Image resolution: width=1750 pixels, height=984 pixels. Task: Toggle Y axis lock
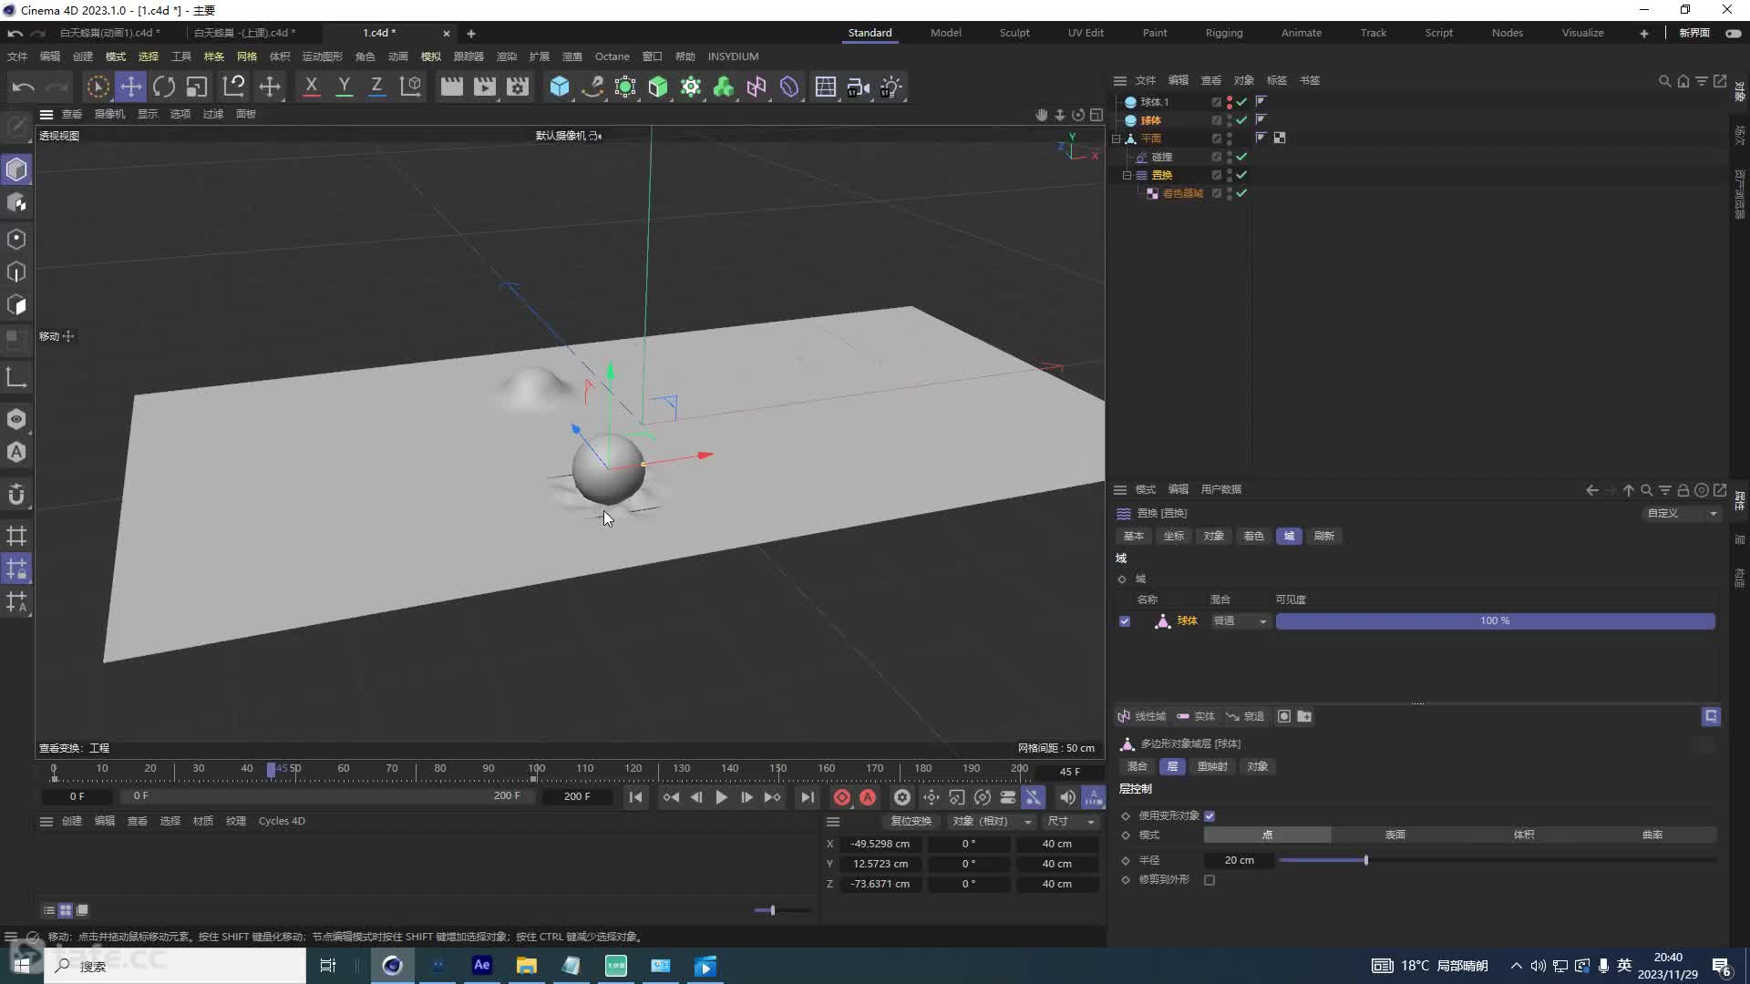[344, 87]
